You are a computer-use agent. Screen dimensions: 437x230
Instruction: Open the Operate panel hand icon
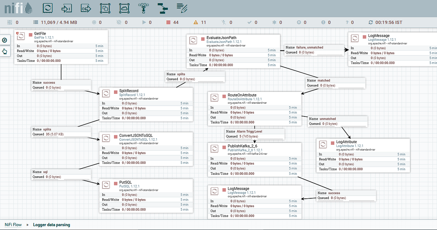coord(5,51)
